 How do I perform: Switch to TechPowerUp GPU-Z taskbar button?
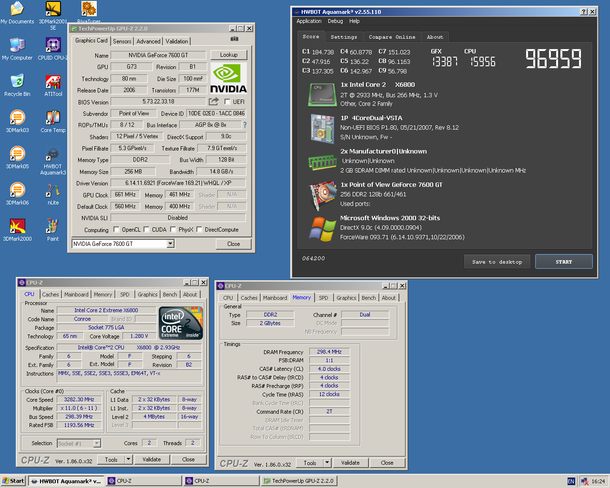pyautogui.click(x=299, y=481)
